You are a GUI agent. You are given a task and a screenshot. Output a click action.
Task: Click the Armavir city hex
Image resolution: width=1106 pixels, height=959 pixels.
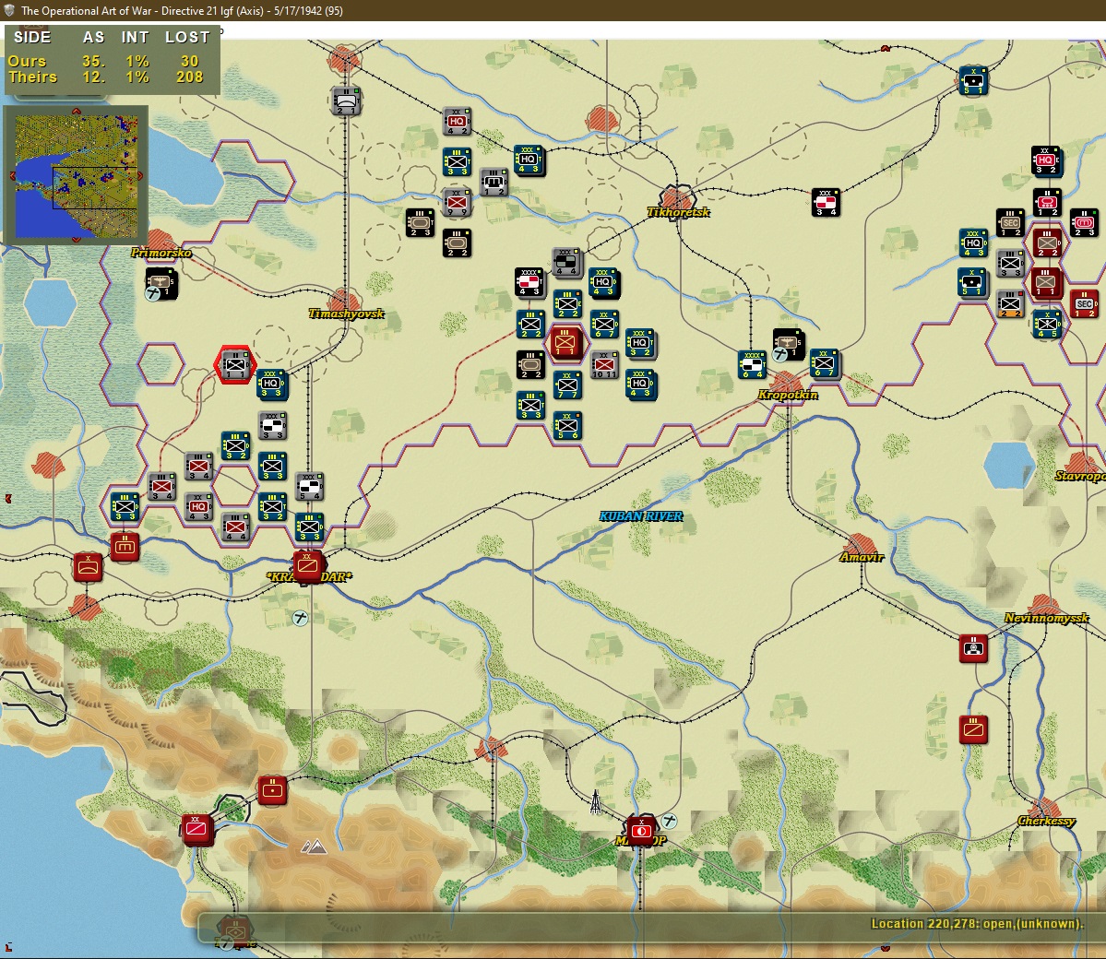[859, 547]
